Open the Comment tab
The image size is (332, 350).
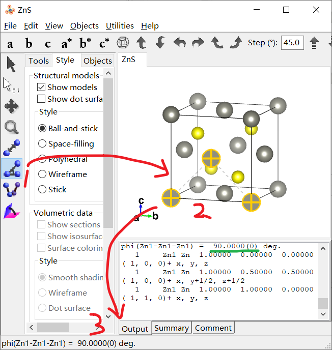pyautogui.click(x=213, y=328)
